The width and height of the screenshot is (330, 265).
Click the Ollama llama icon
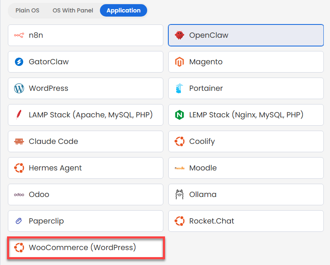click(180, 194)
